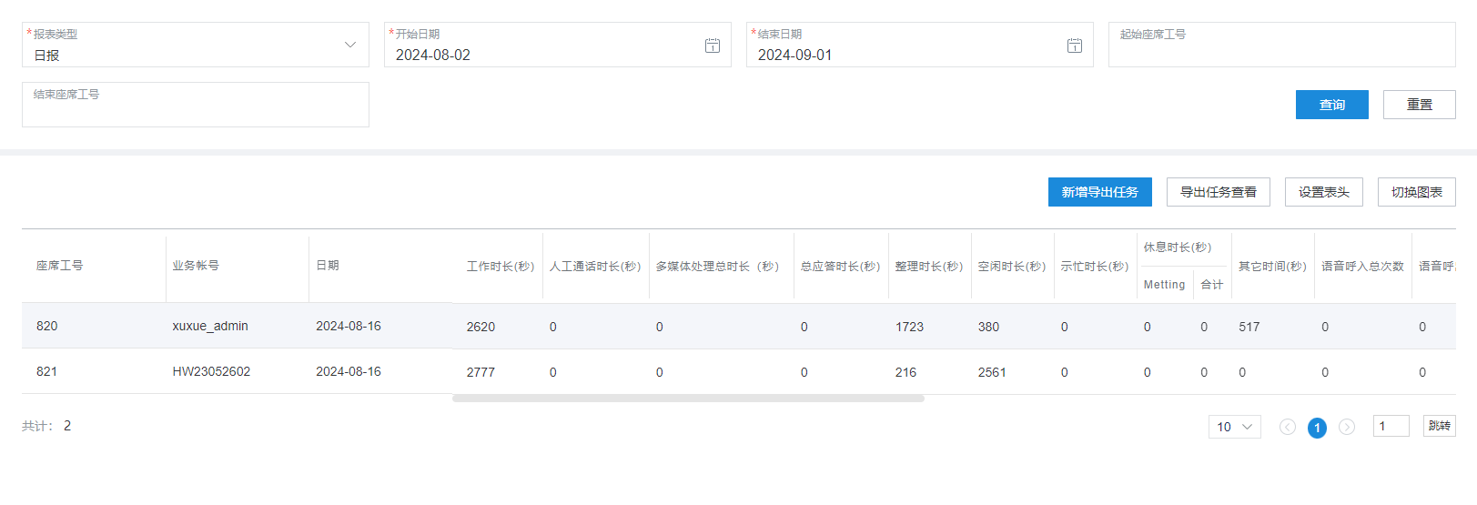Screen dimensions: 1477x505
Task: Click the 开始日期 field 2024-08-02
Action: click(x=558, y=45)
